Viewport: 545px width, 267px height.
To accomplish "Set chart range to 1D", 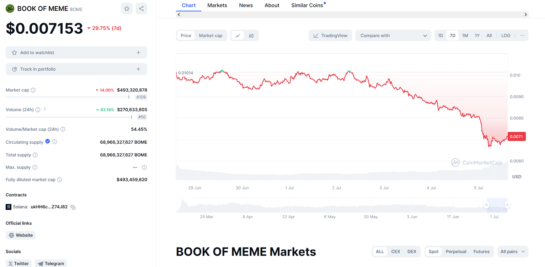I will click(x=440, y=36).
